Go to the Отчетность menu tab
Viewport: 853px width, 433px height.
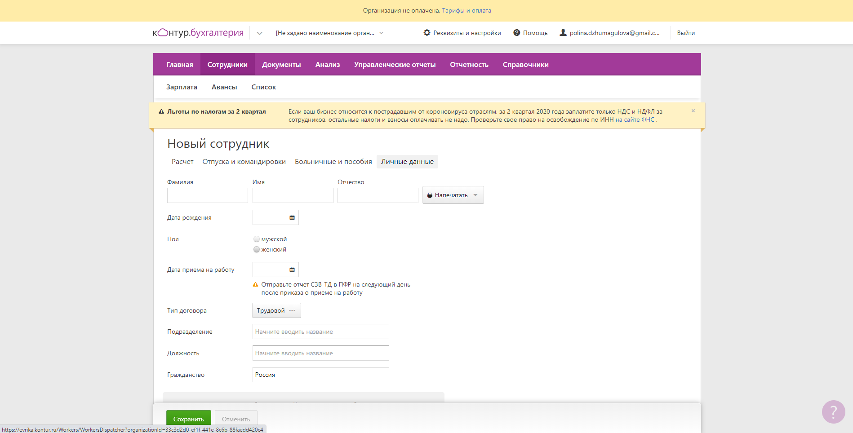[x=469, y=64]
